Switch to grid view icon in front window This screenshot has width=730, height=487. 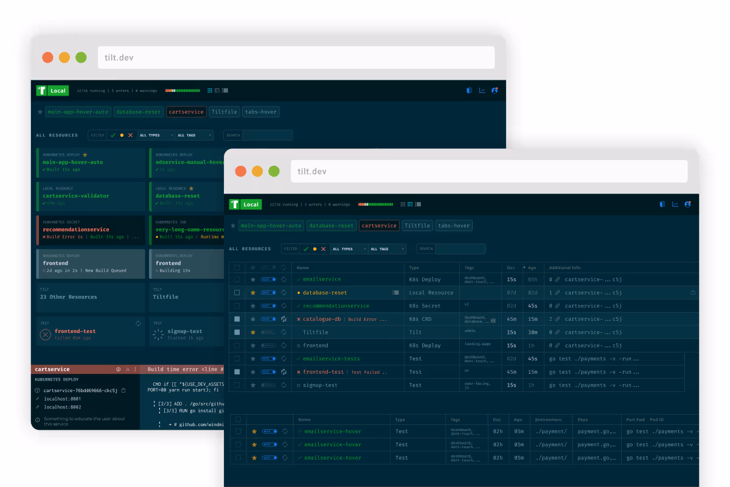click(403, 205)
